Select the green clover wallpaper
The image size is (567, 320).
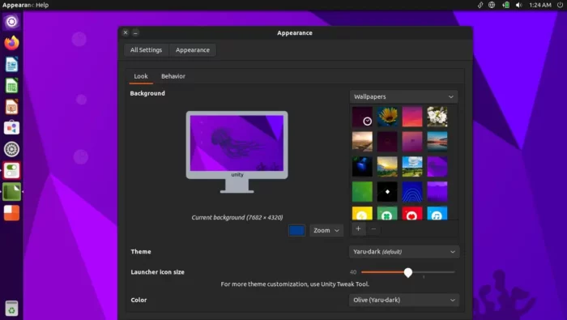coord(387,213)
